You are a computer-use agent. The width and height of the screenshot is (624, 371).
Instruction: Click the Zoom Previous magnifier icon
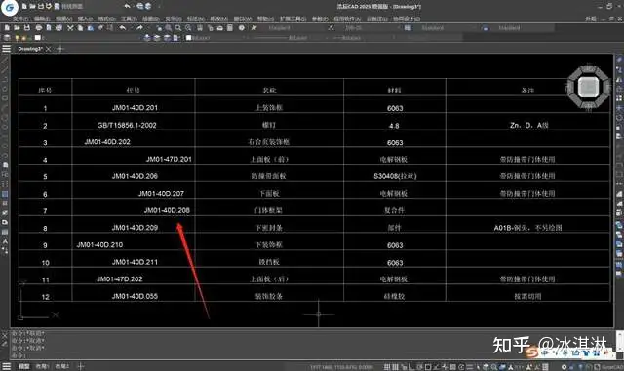[188, 28]
